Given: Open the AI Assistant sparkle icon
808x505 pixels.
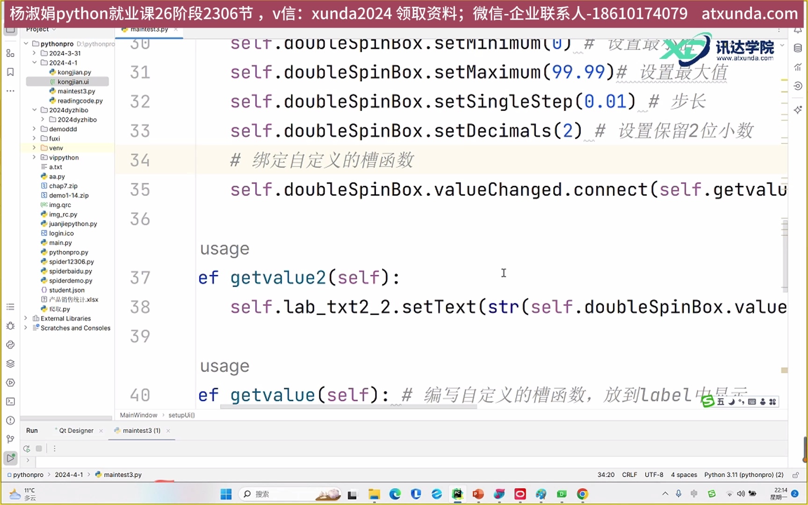Looking at the screenshot, I should pos(798,109).
